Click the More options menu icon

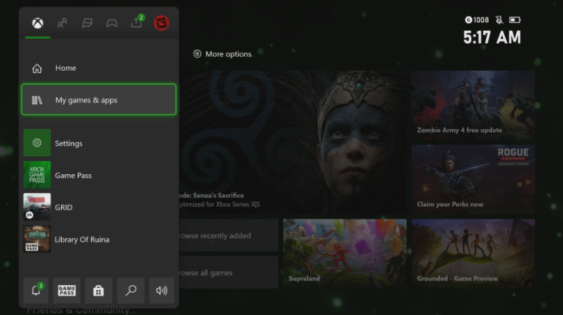pos(197,54)
